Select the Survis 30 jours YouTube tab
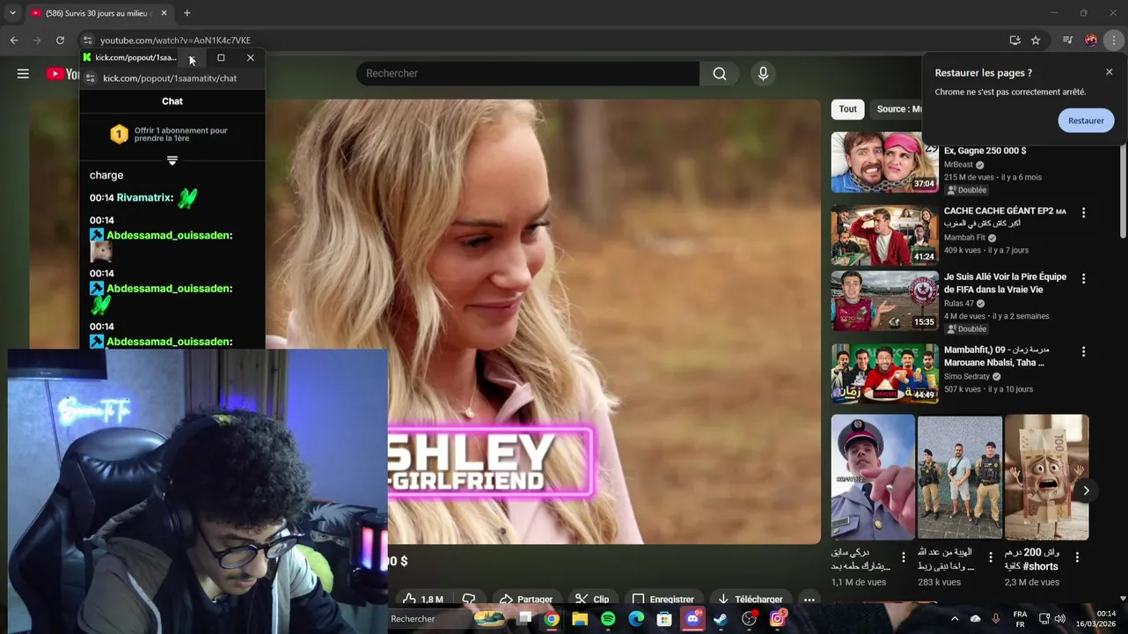 [x=97, y=13]
